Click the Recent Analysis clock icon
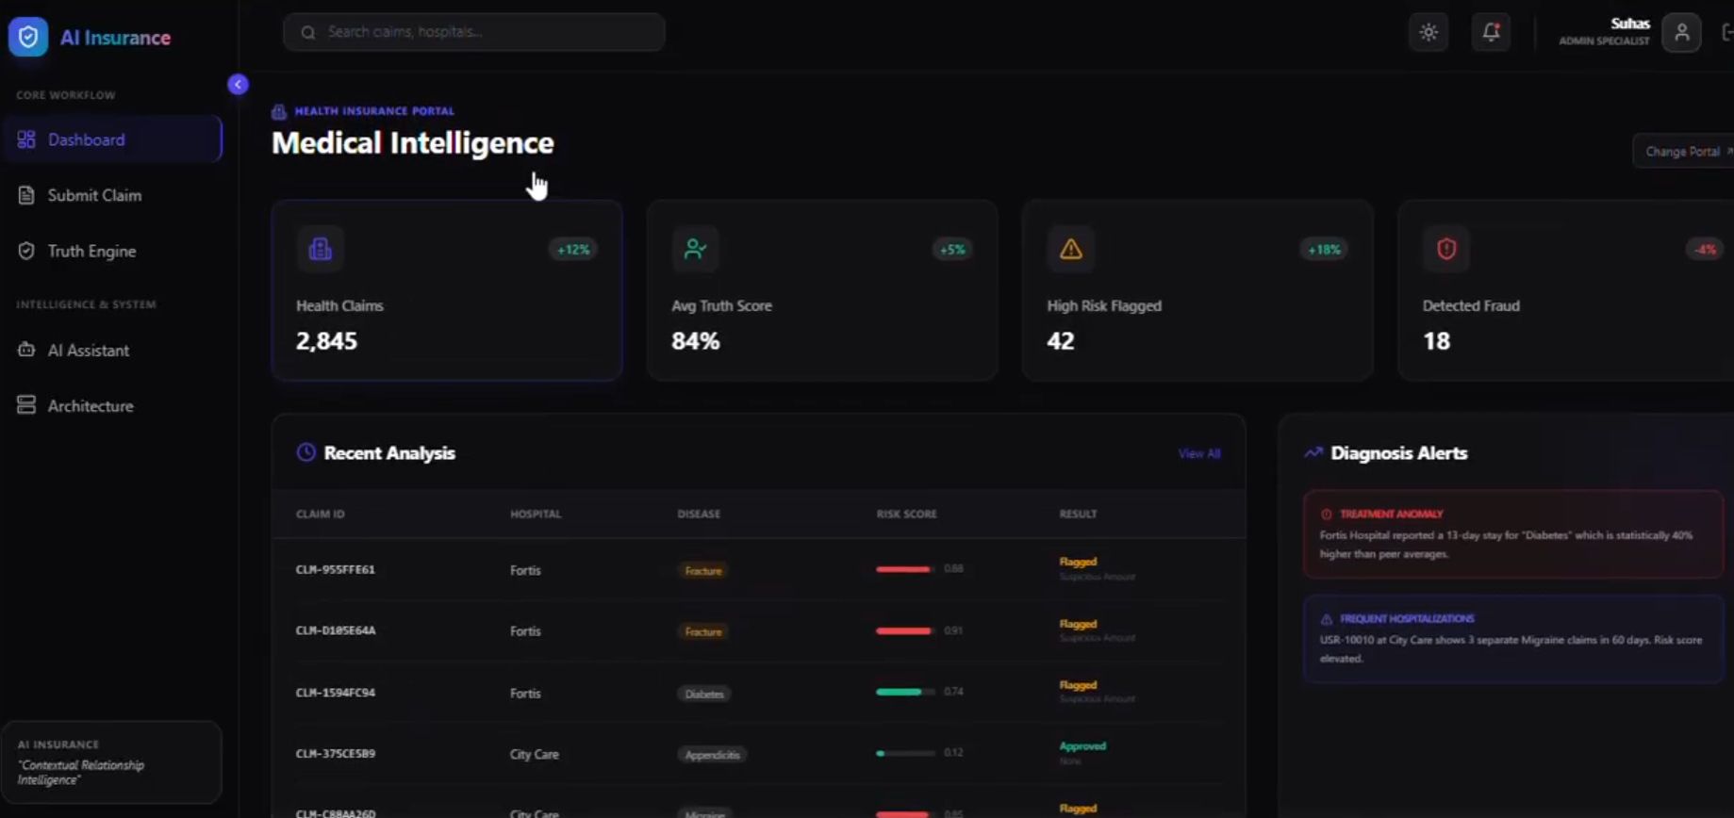This screenshot has width=1734, height=818. [x=306, y=452]
